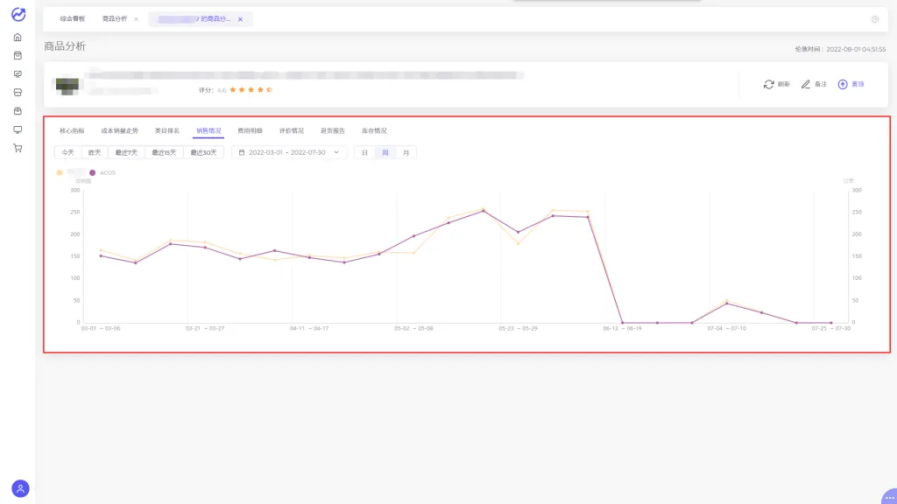The width and height of the screenshot is (897, 504).
Task: Click the up-arrow circle icon for 置顶
Action: [x=843, y=84]
